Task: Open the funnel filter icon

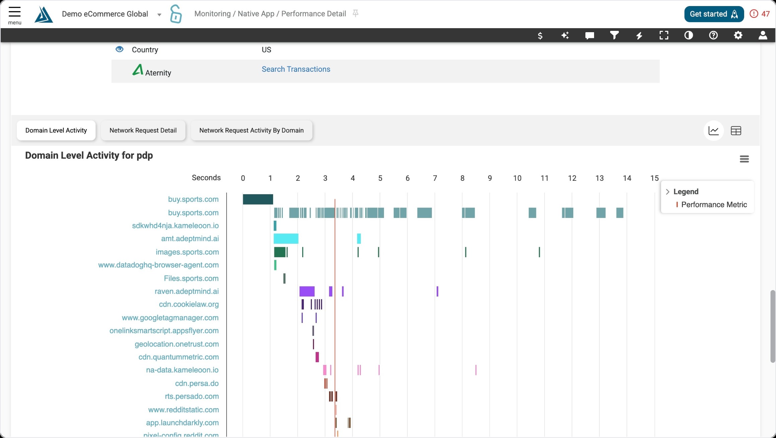Action: (x=614, y=35)
